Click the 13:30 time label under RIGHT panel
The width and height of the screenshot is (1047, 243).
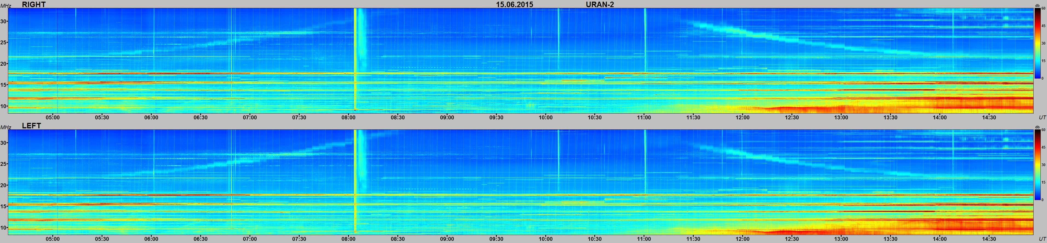[891, 117]
